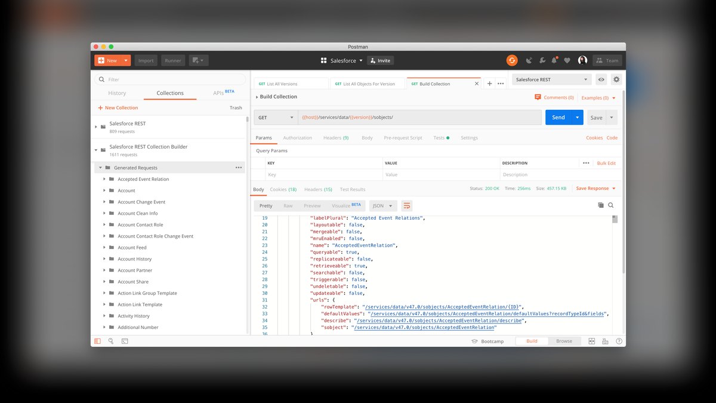Switch to Browse mode in status bar
The height and width of the screenshot is (403, 716).
click(x=564, y=341)
